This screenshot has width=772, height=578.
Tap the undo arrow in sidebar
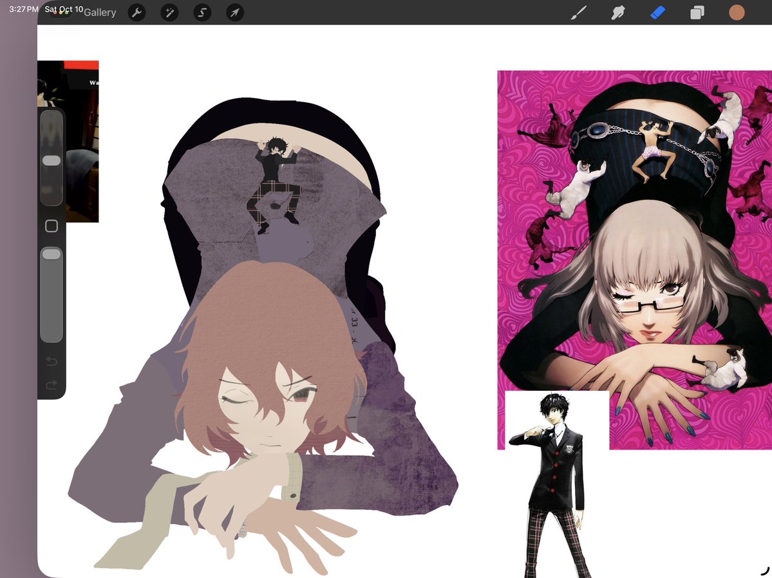(52, 362)
